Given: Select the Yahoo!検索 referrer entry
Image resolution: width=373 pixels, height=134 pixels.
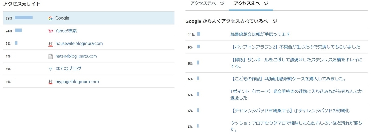Looking at the screenshot, I should click(x=66, y=31).
